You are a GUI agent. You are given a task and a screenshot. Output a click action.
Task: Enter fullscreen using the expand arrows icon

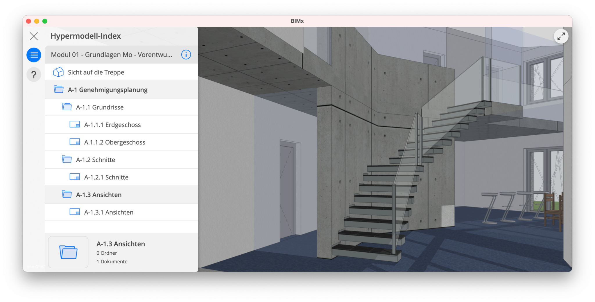pos(561,36)
